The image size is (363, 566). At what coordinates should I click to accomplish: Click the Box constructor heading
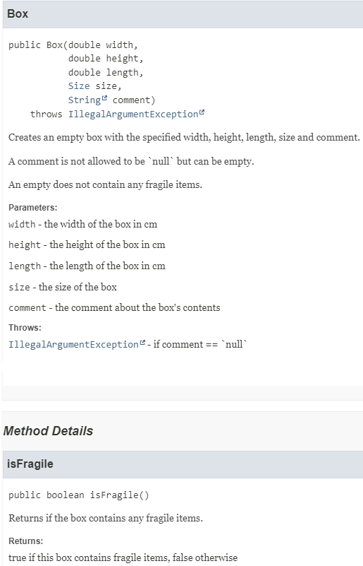coord(18,13)
